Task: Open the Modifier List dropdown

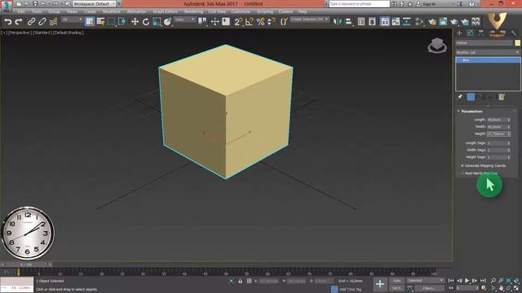Action: click(488, 52)
